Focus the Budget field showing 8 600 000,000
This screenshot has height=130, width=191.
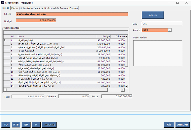click(36, 21)
